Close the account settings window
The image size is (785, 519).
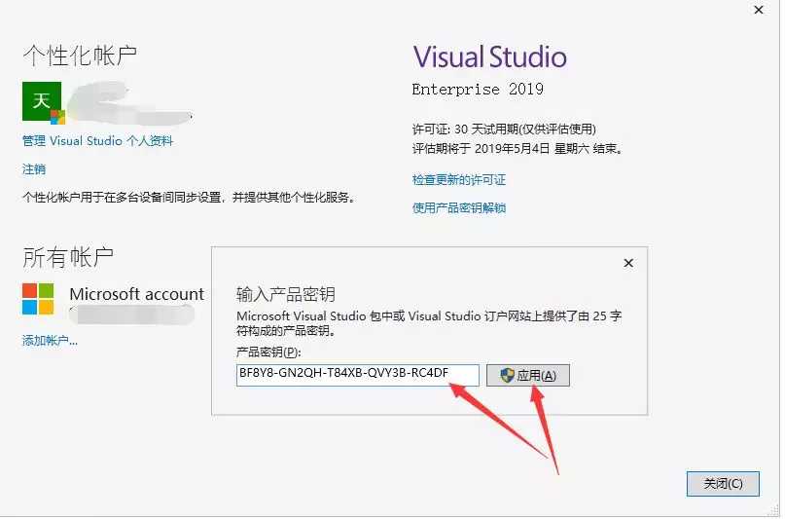point(759,10)
